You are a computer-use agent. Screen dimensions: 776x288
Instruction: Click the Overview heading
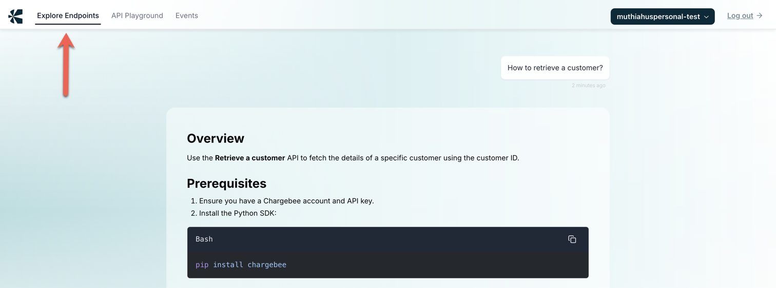click(x=216, y=138)
